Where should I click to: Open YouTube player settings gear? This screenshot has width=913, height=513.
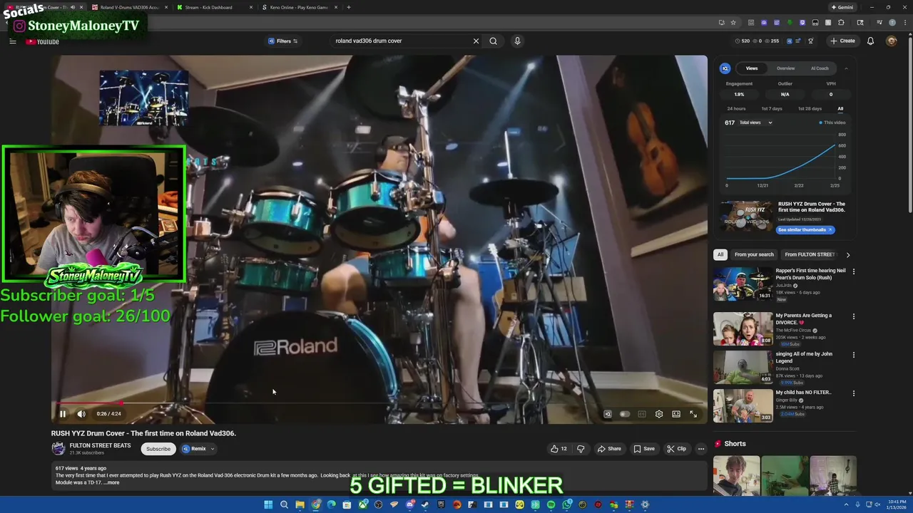659,414
